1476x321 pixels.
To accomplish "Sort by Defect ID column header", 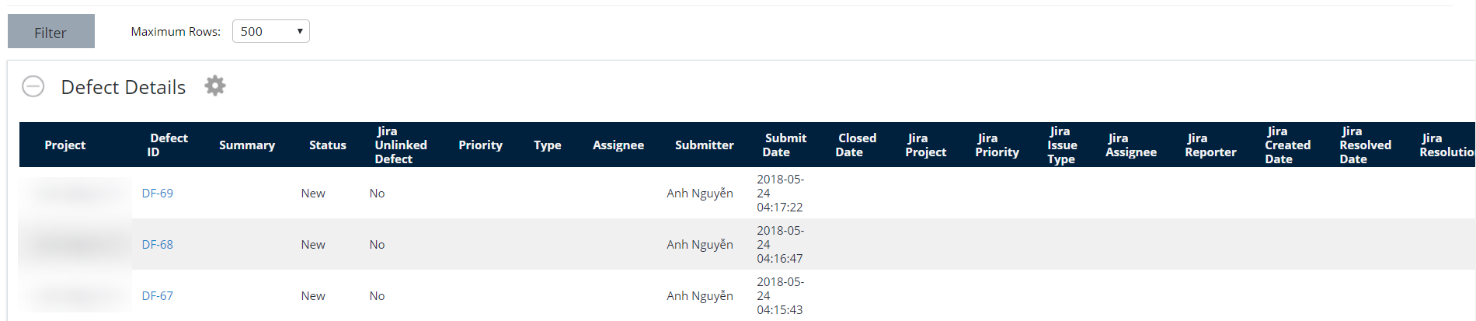I will tap(168, 145).
